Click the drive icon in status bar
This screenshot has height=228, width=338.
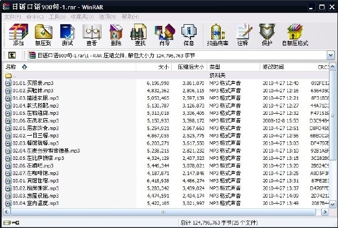7,222
